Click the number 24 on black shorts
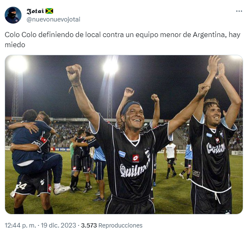The width and height of the screenshot is (247, 233). click(21, 186)
